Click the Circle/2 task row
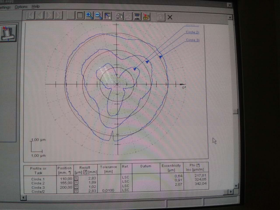 [x=38, y=192]
